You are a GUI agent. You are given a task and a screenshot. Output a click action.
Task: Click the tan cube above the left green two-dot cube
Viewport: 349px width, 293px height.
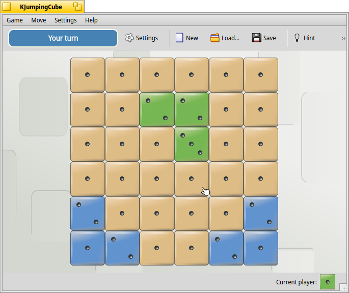[157, 75]
